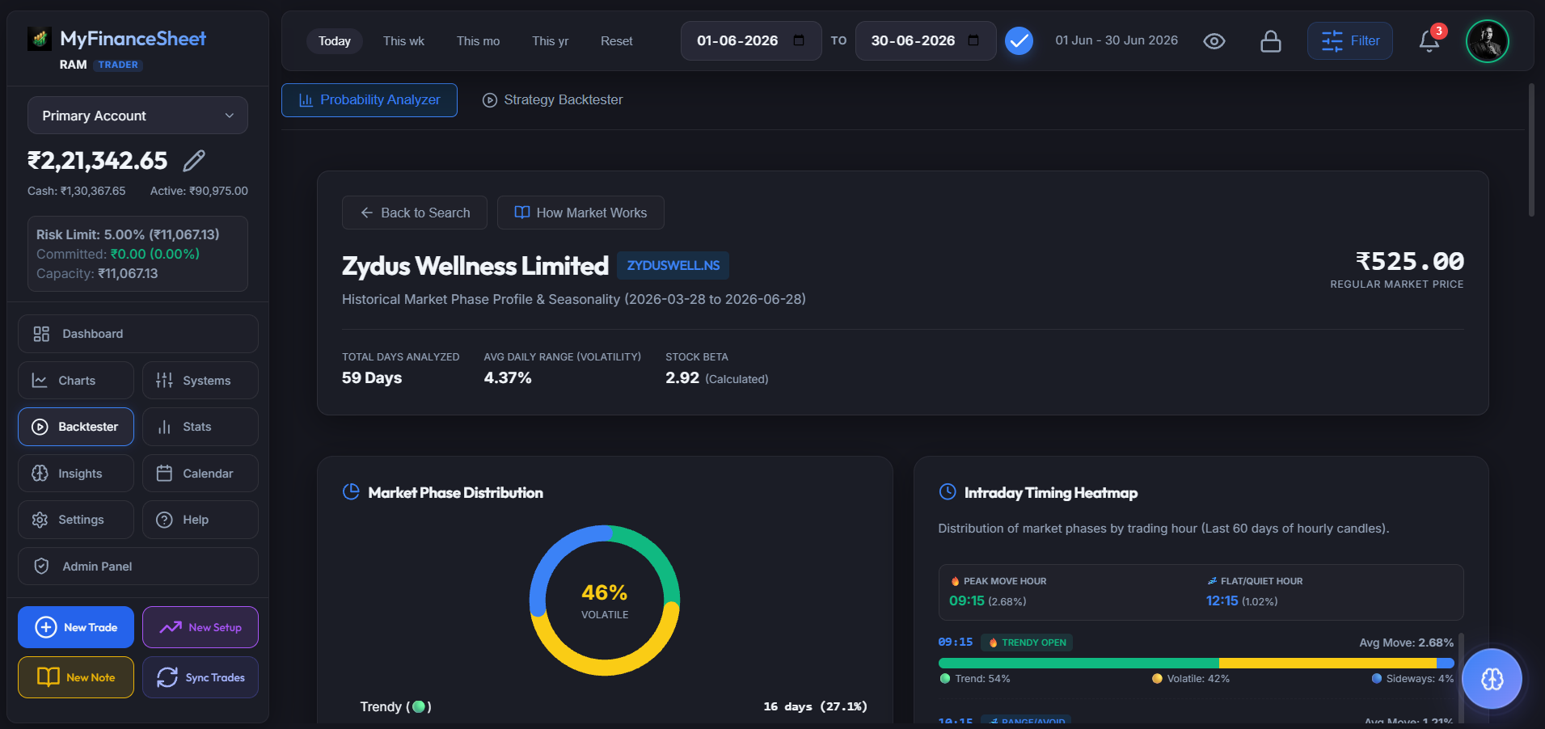Click the Volatile: 42% legend label

pyautogui.click(x=1198, y=679)
